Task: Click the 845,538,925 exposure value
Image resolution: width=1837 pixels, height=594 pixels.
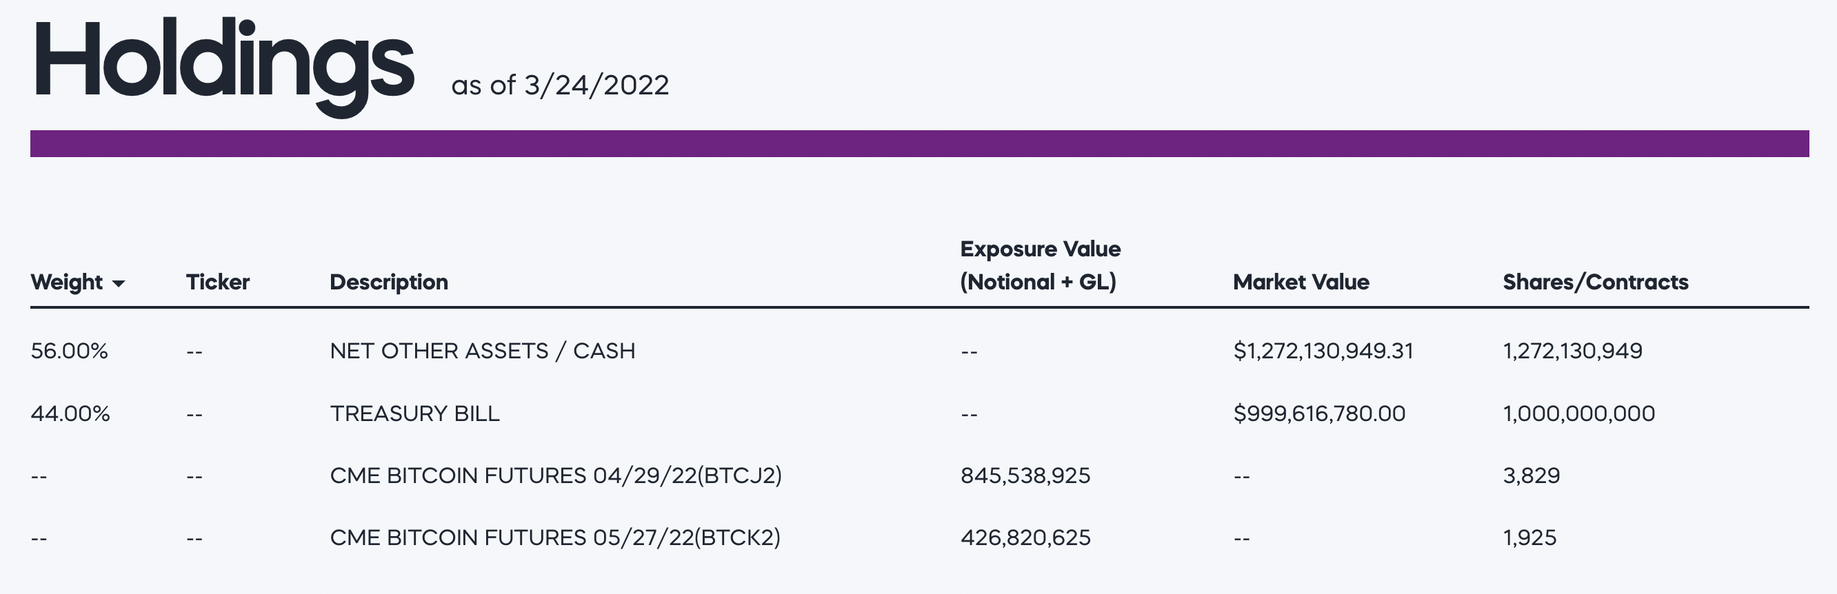Action: point(1025,475)
